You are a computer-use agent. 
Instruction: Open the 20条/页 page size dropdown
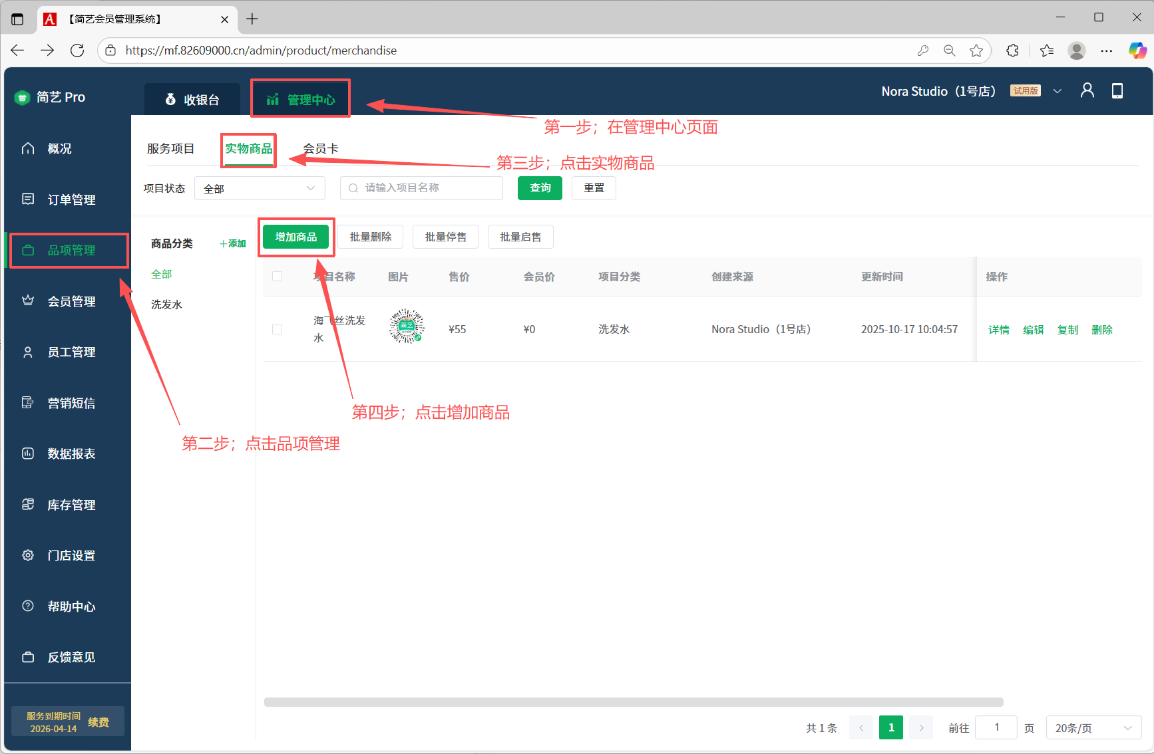[x=1093, y=727]
